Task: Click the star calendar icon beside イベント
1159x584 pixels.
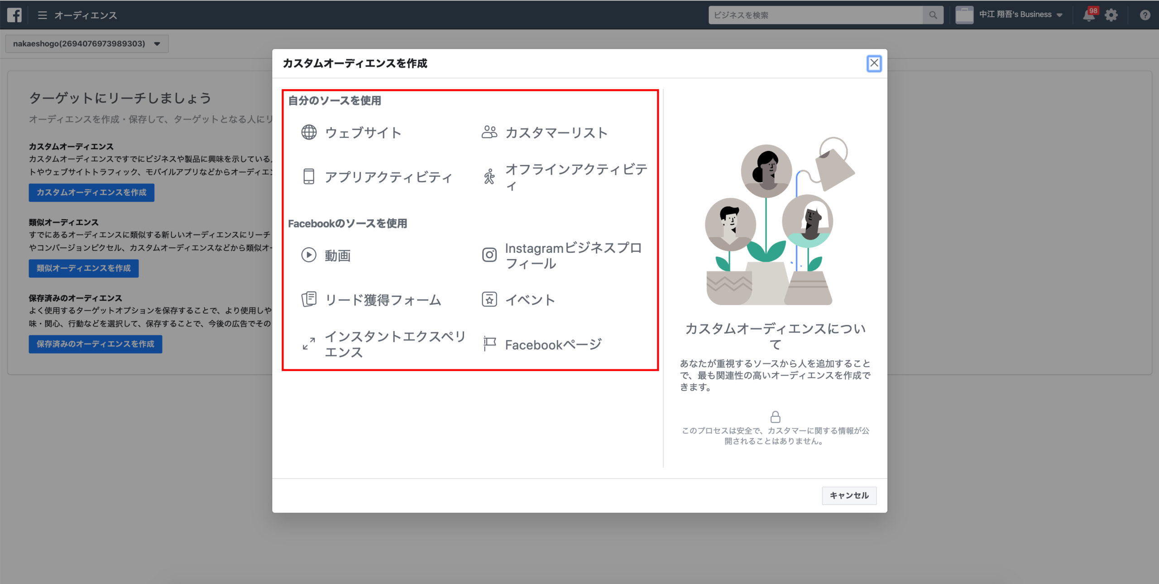Action: coord(489,300)
